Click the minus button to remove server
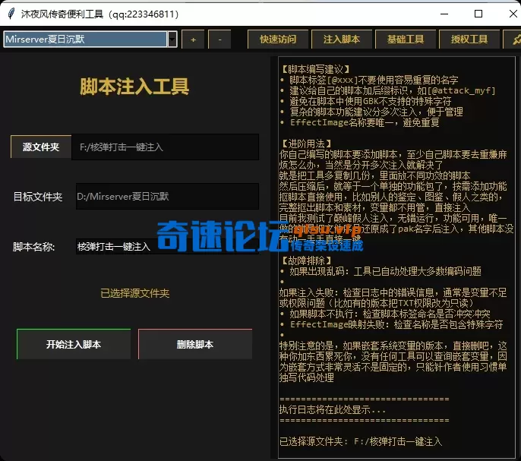The width and height of the screenshot is (521, 461). 219,39
